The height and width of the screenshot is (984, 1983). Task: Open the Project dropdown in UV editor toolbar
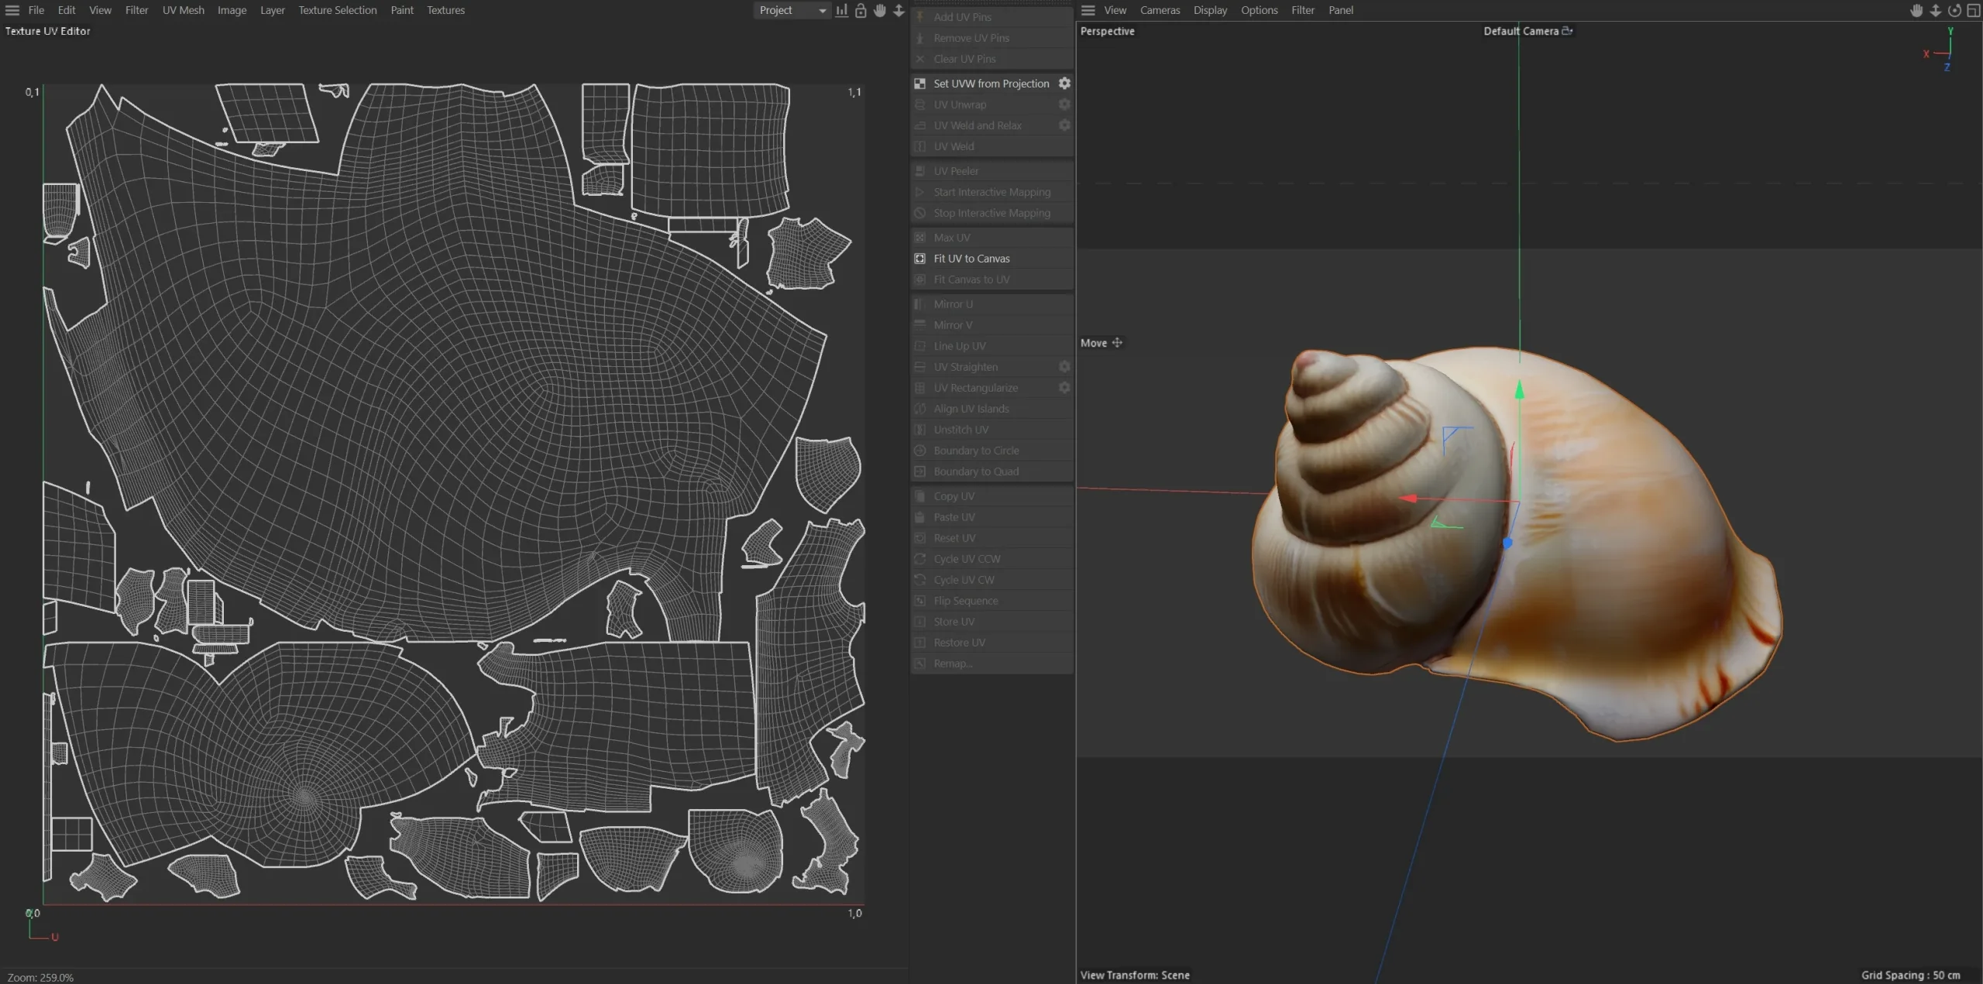(790, 10)
